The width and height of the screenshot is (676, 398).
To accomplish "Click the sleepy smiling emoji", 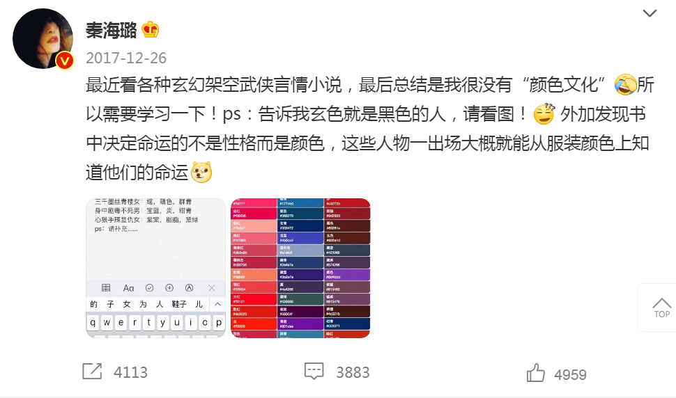I will (544, 114).
